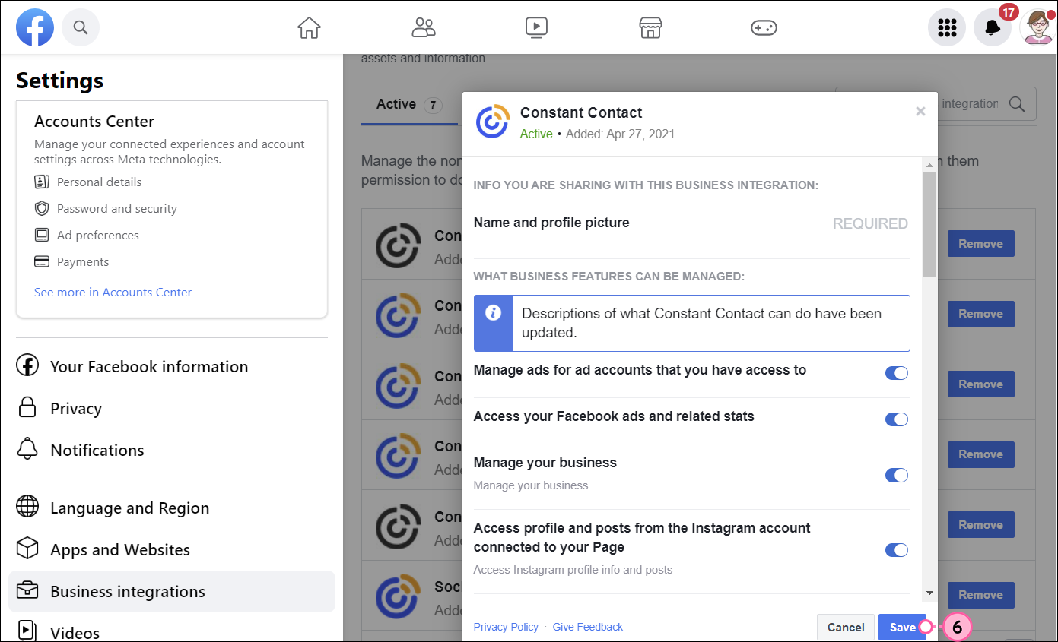
Task: Toggle Access Instagram profile and posts switch
Action: click(x=897, y=550)
